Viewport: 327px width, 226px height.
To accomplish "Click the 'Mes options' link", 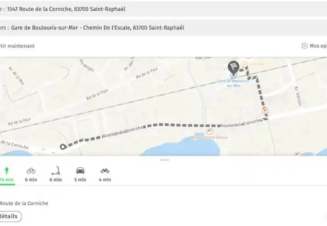I will point(318,46).
